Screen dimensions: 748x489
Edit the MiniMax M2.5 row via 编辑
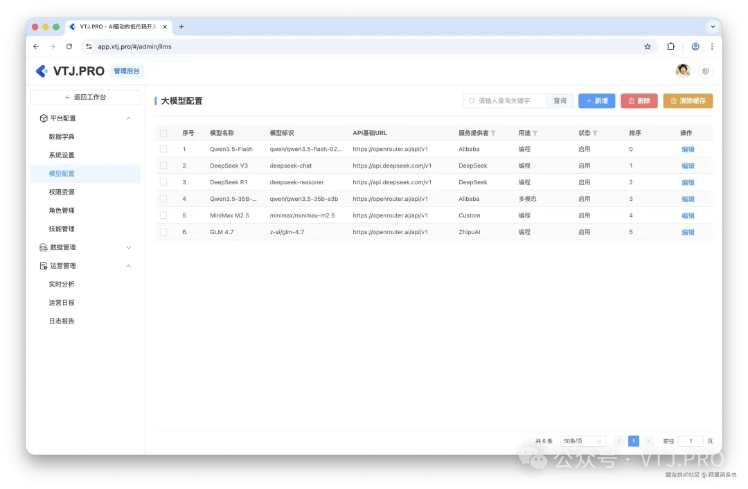[688, 215]
